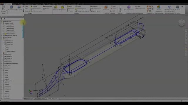
Task: Expand the Surface Bodies folder in browser
Action: tap(1, 36)
